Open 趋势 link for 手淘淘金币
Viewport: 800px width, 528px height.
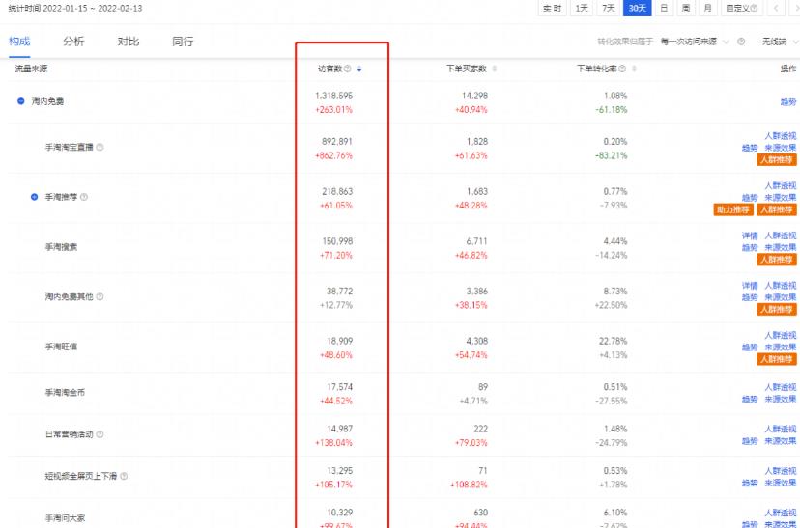coord(750,399)
